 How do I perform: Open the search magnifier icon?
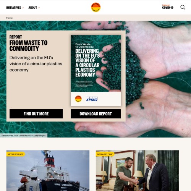[183, 7]
